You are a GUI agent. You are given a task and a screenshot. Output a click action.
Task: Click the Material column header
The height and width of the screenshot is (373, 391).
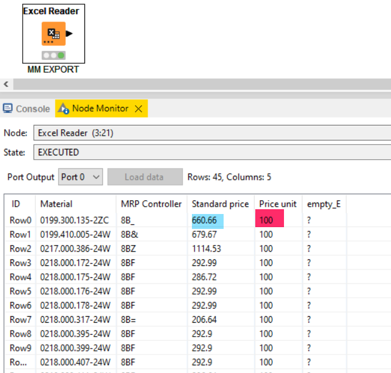(x=56, y=204)
